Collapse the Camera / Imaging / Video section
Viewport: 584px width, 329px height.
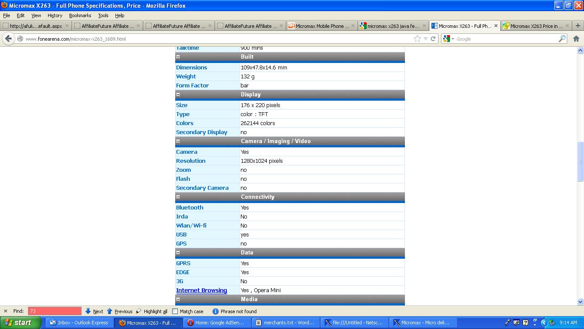coord(178,141)
